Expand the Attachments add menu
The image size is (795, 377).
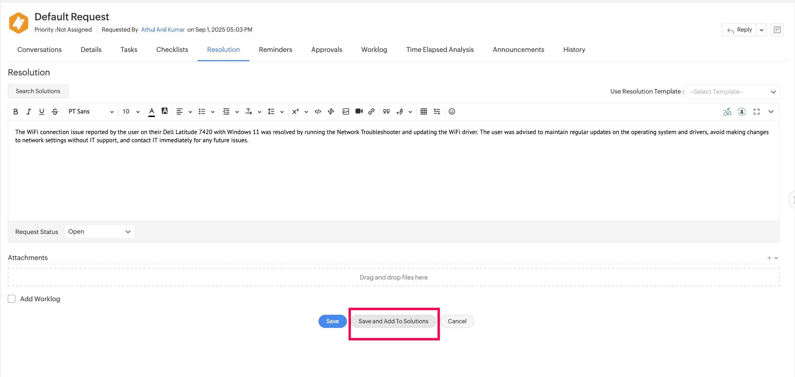[772, 258]
